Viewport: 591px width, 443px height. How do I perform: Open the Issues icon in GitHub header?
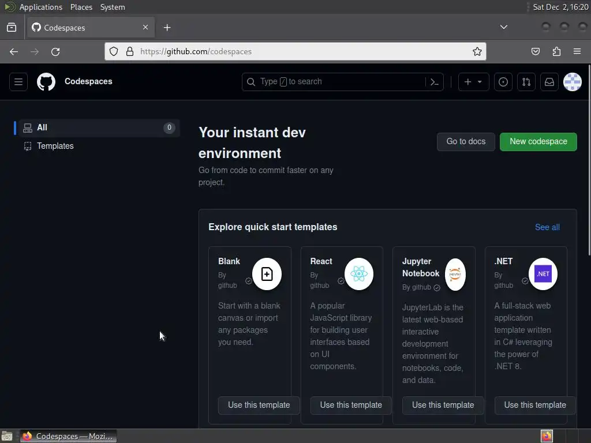503,82
